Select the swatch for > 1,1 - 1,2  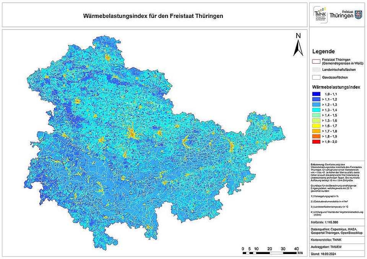tap(316, 99)
